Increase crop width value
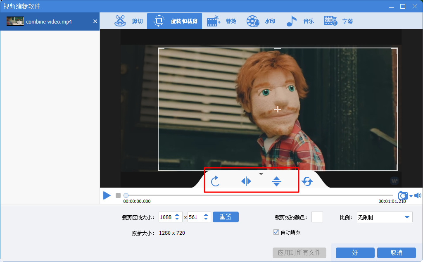This screenshot has width=423, height=262. 177,215
